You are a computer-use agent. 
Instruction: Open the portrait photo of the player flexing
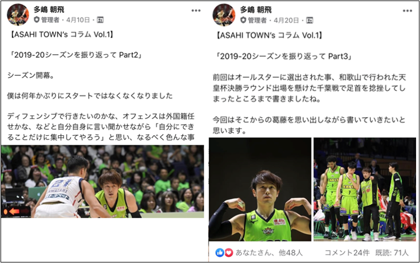[x=260, y=190]
